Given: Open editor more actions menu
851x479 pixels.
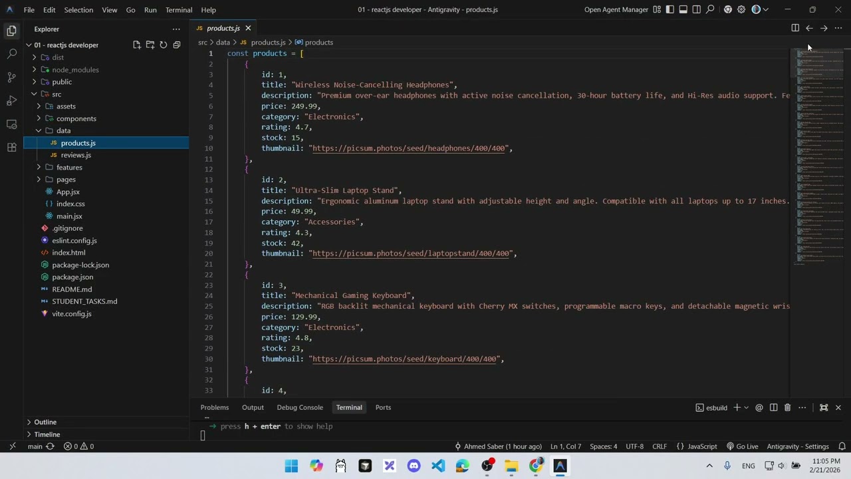Looking at the screenshot, I should pyautogui.click(x=838, y=28).
